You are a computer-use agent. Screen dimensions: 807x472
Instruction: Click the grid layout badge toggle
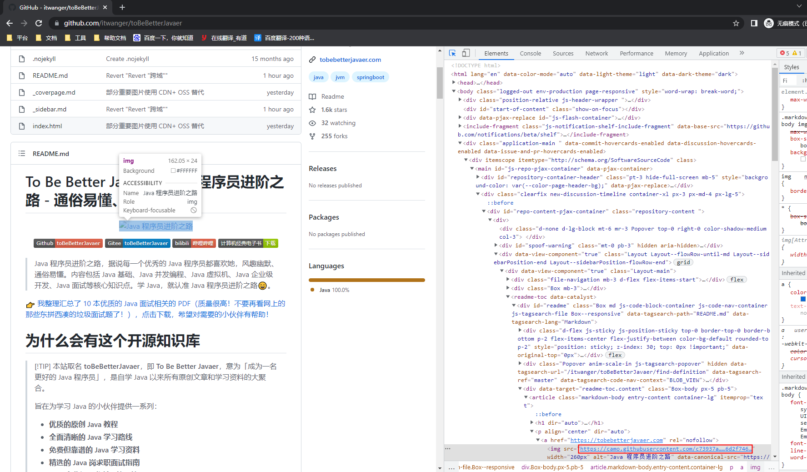[683, 262]
